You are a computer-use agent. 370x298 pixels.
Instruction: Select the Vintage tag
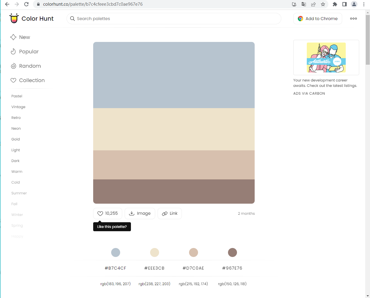tap(18, 107)
